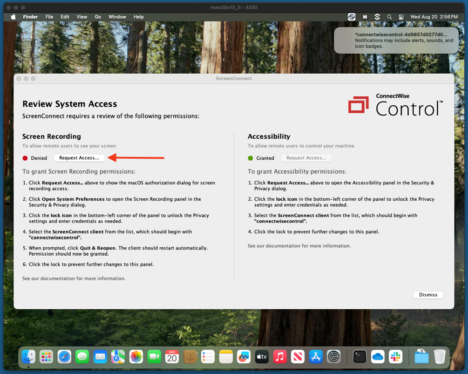Viewport: 468px width, 374px height.
Task: Open Spotlight search in the menu bar
Action: click(x=389, y=17)
